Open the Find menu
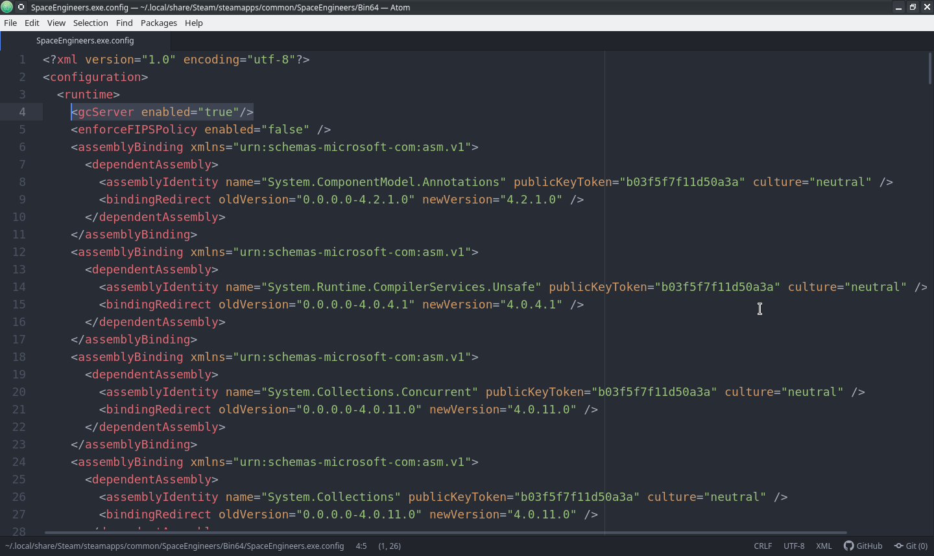This screenshot has width=934, height=556. pyautogui.click(x=124, y=23)
